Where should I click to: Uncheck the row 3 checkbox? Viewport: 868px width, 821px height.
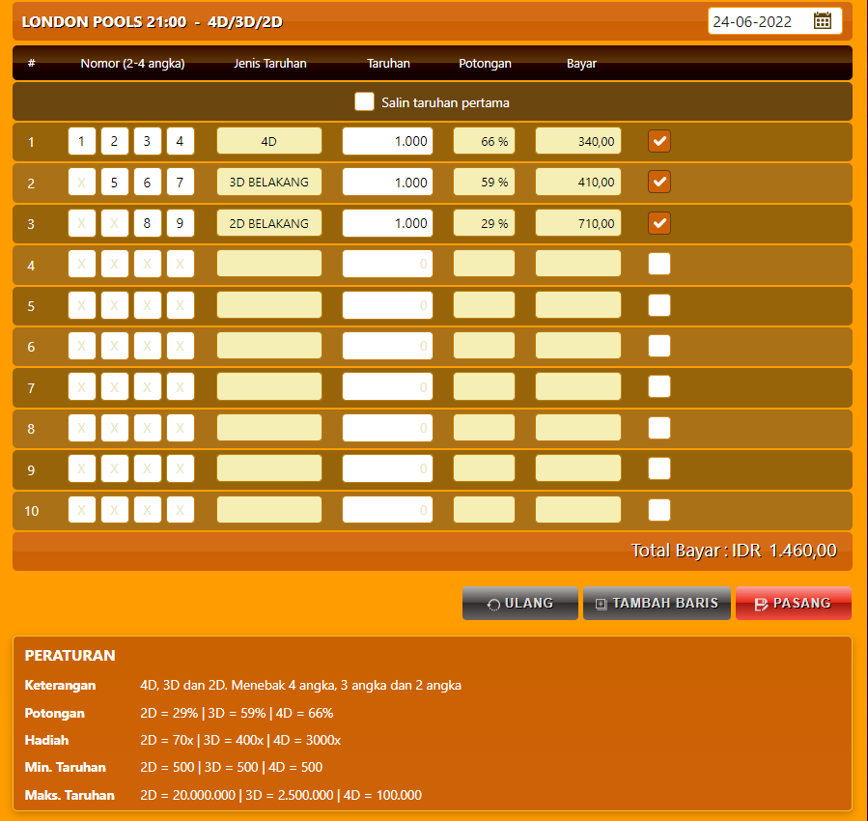point(659,223)
